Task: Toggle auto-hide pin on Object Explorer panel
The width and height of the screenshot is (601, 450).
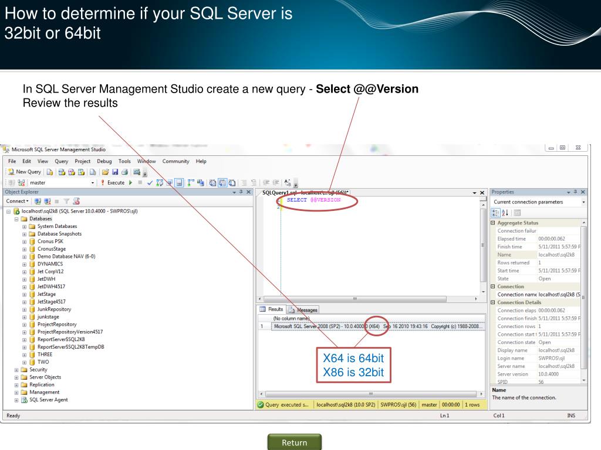Action: [241, 192]
